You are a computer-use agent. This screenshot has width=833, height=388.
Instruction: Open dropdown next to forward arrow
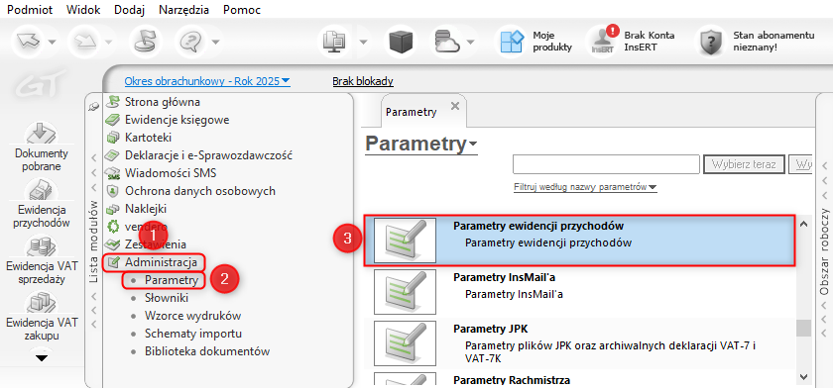108,42
